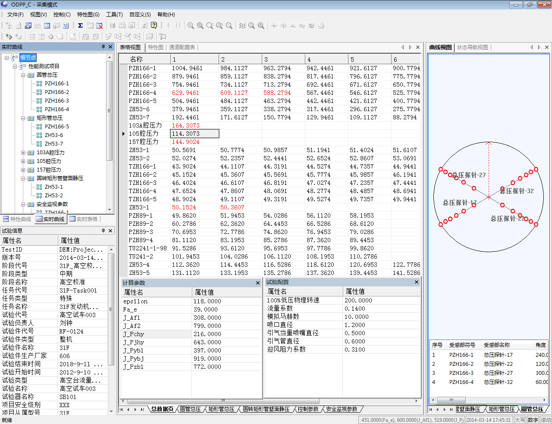Click the green arrow run icon
552x424 pixels.
click(x=9, y=37)
